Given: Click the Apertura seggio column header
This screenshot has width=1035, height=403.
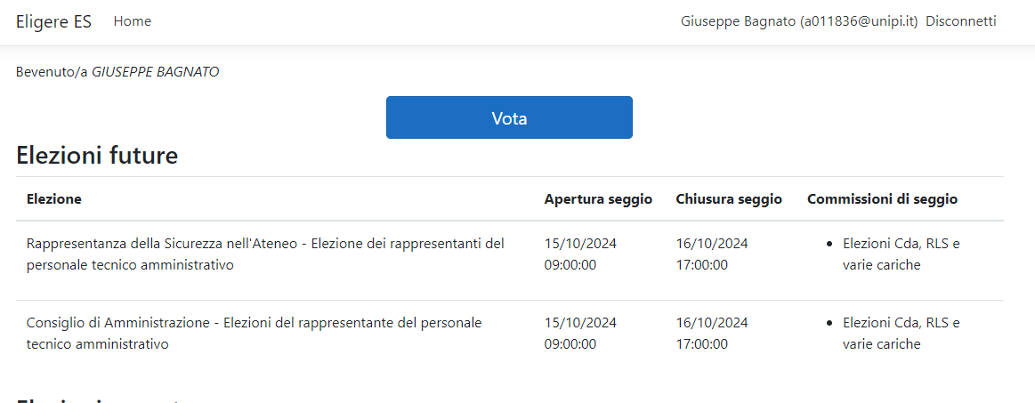Looking at the screenshot, I should (599, 198).
